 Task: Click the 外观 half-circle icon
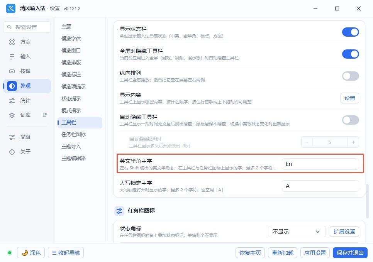tap(12, 86)
